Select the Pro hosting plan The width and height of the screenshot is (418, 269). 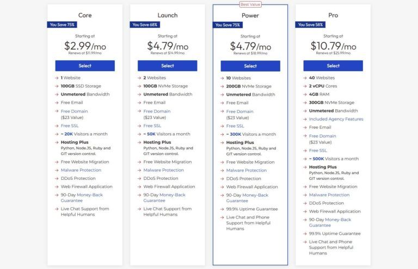pyautogui.click(x=333, y=66)
